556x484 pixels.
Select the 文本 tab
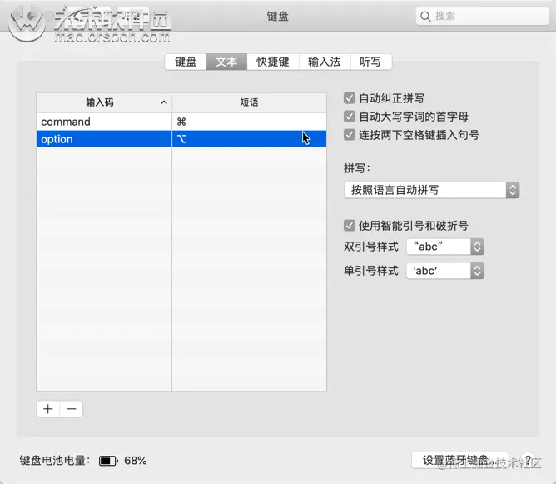click(226, 62)
